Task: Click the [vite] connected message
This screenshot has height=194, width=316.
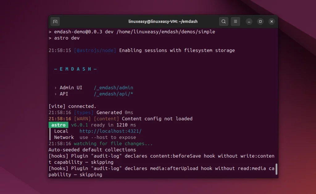Action: pyautogui.click(x=72, y=106)
